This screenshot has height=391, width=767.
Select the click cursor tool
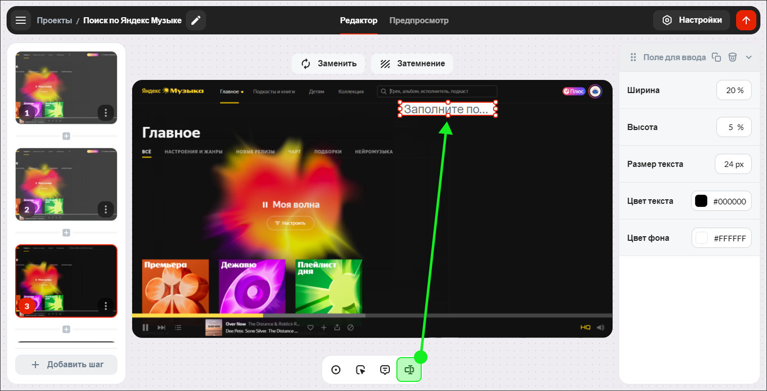click(x=360, y=370)
